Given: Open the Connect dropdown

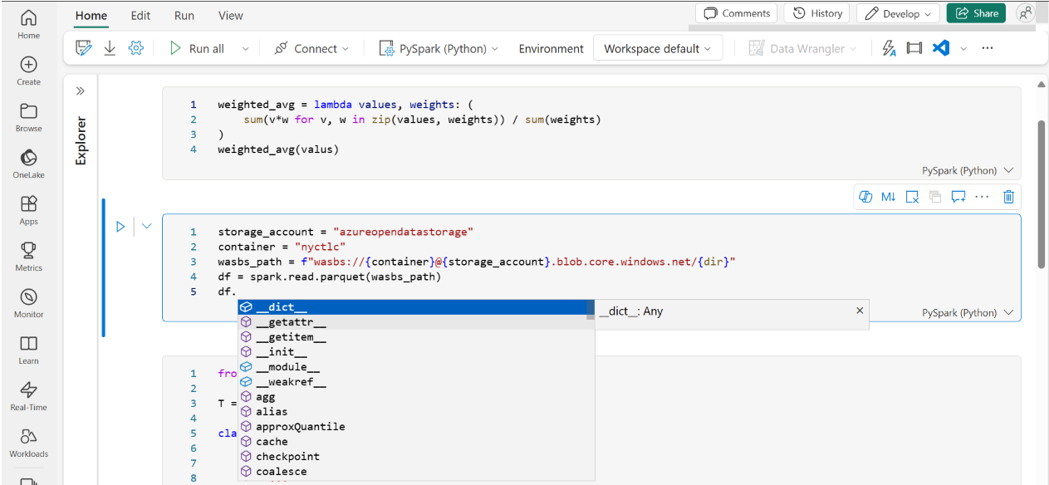Looking at the screenshot, I should [x=311, y=49].
